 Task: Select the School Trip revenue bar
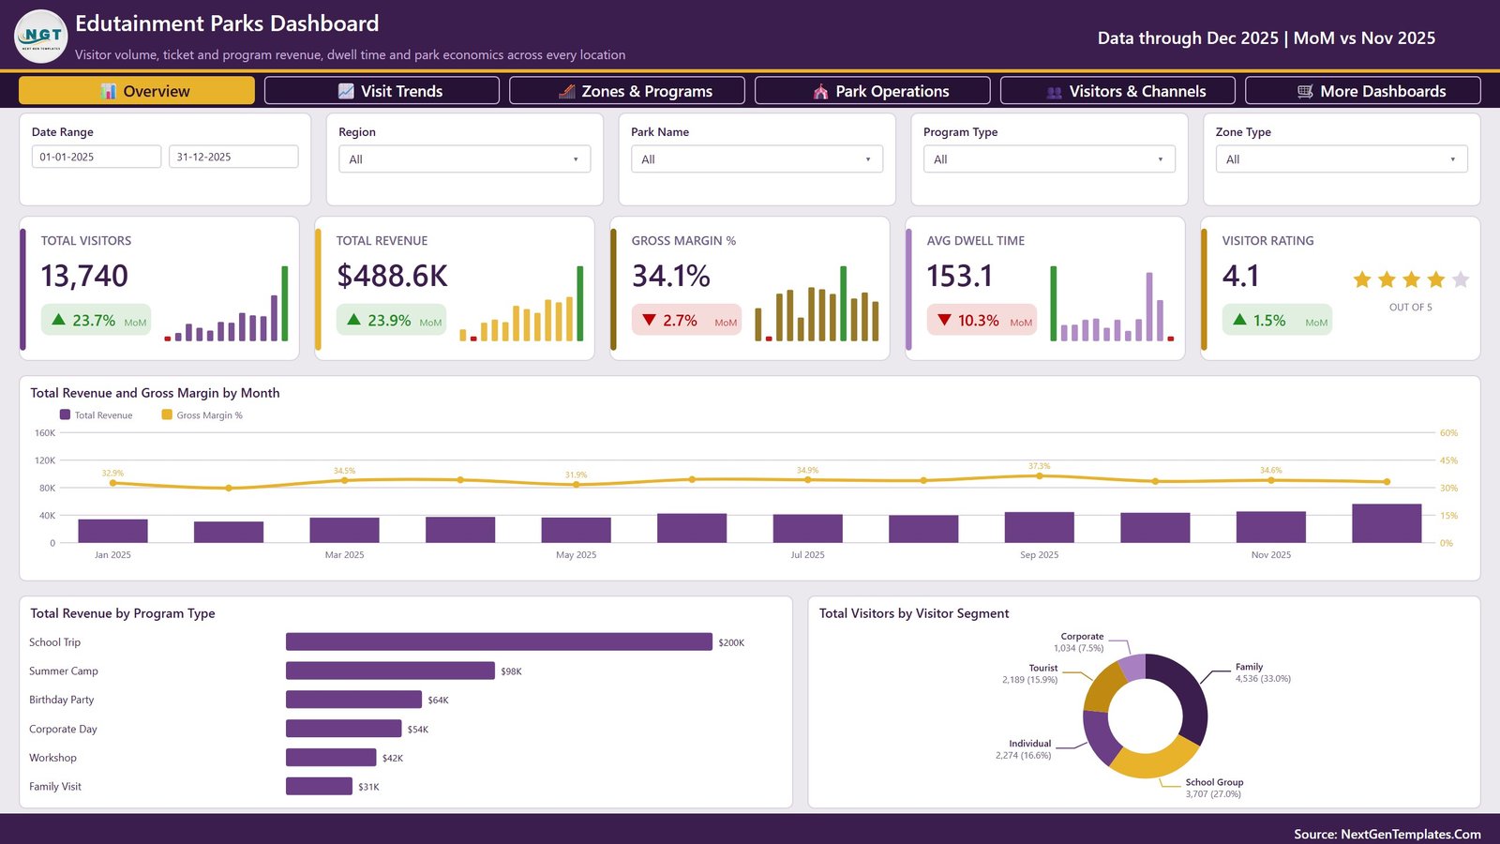pos(499,641)
